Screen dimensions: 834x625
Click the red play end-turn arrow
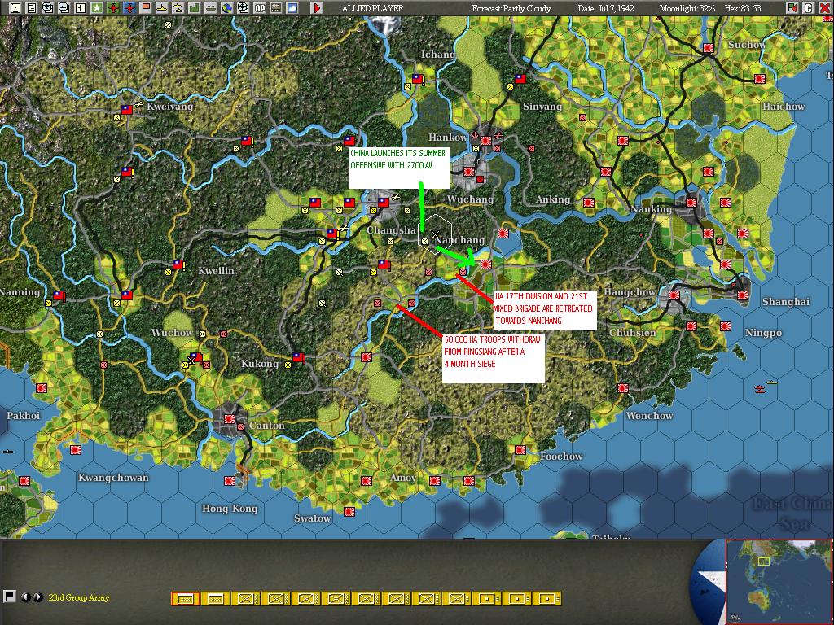pos(317,8)
